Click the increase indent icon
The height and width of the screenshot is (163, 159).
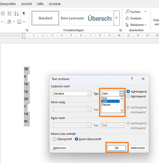[x=9, y=13]
